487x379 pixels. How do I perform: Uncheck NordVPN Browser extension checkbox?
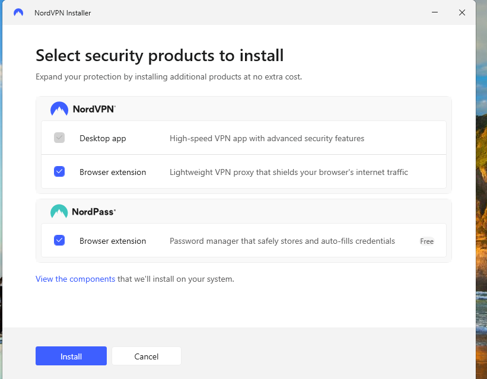coord(59,171)
